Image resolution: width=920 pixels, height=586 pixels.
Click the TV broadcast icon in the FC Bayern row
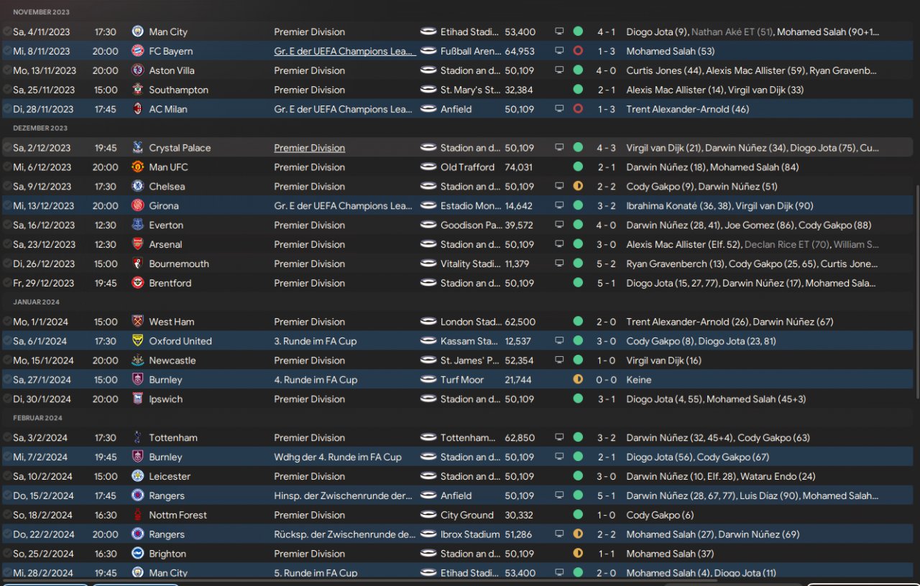559,51
